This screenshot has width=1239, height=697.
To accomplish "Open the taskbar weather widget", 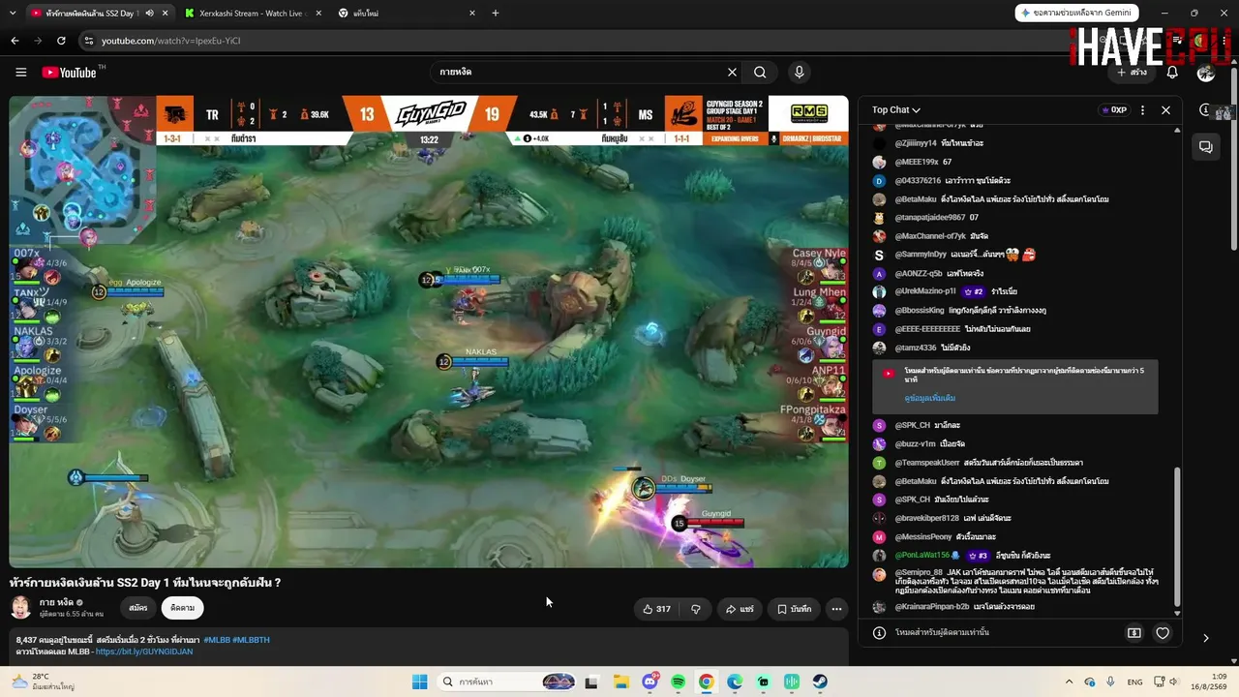I will point(44,682).
